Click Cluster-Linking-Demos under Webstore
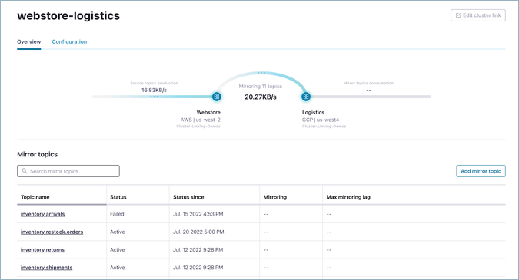The width and height of the screenshot is (519, 280). [x=198, y=126]
